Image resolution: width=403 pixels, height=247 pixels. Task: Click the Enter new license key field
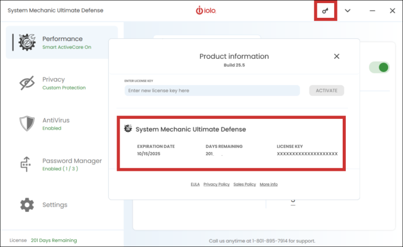coord(212,90)
